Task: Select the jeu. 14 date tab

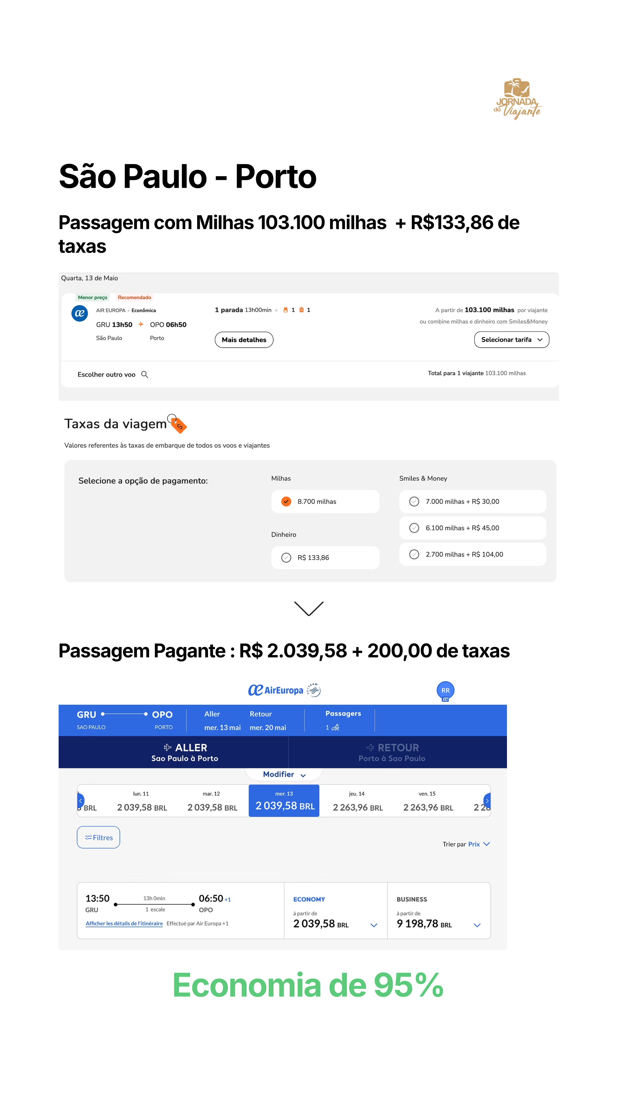Action: point(357,801)
